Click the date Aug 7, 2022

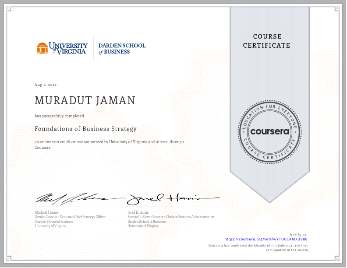(x=46, y=85)
